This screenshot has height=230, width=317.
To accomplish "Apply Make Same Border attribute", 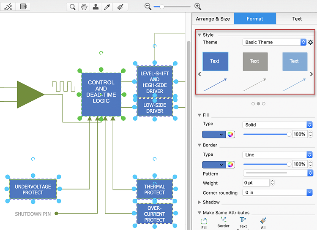I will point(223,221).
